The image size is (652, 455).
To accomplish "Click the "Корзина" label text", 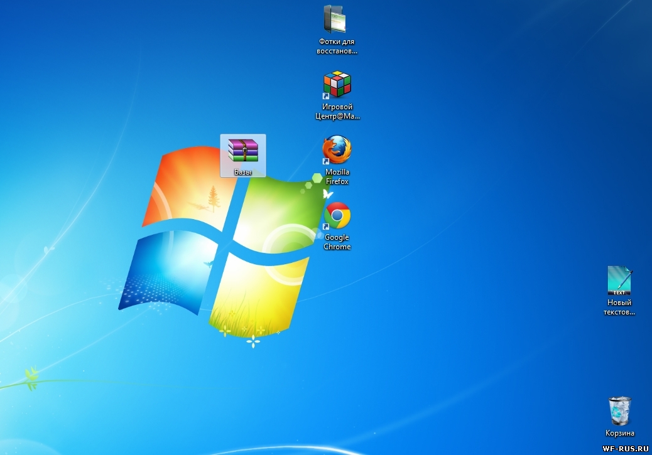I will (620, 433).
